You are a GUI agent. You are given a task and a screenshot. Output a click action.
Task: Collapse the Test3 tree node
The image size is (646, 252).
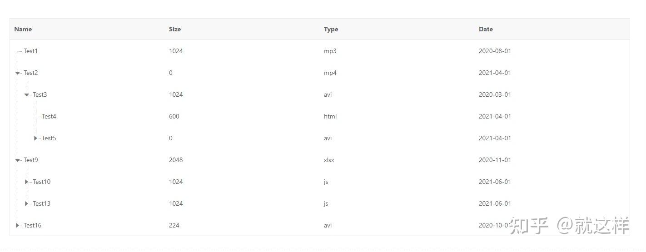(26, 94)
